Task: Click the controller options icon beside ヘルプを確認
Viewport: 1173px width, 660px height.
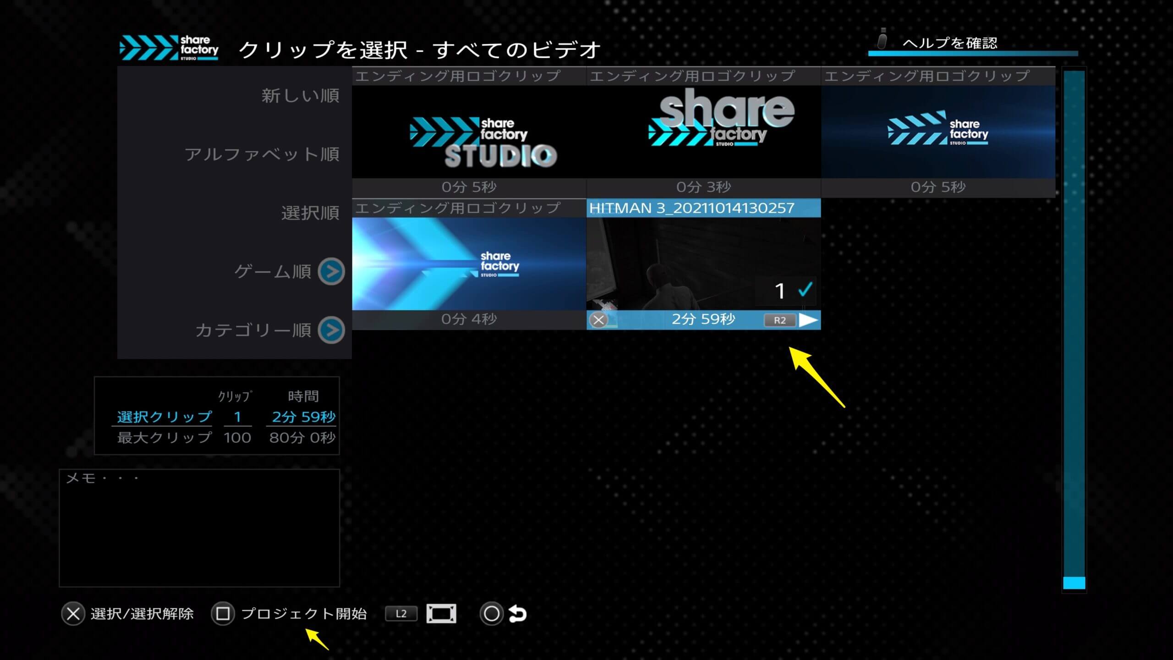Action: coord(882,38)
